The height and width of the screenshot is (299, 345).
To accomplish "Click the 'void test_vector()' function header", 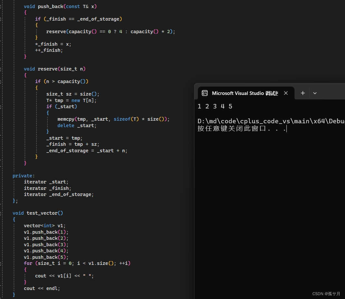I will [38, 213].
